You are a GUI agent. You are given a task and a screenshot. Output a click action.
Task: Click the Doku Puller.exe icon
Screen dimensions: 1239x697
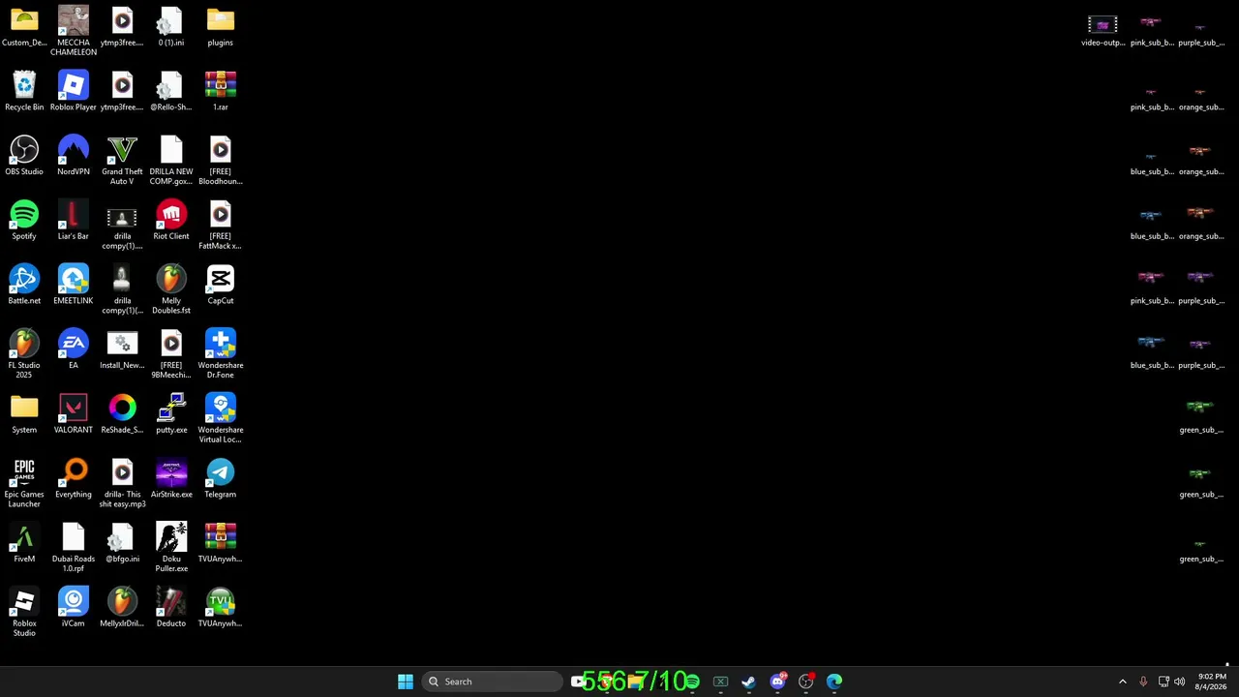pyautogui.click(x=171, y=548)
